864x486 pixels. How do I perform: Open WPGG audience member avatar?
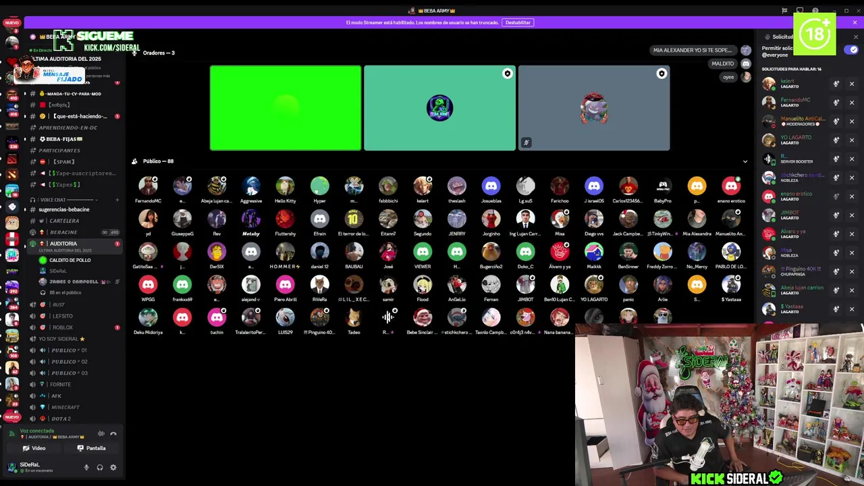pos(148,285)
